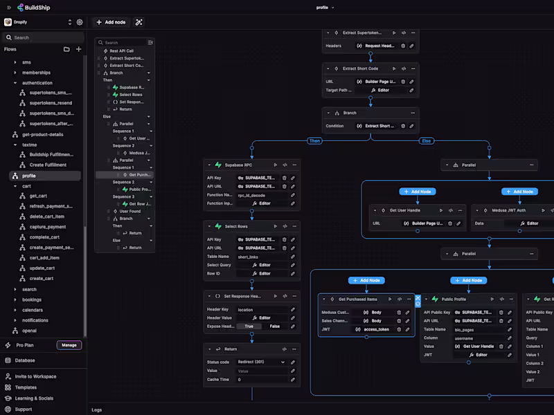The height and width of the screenshot is (415, 554).
Task: Expand the memberships folder
Action: [15, 73]
